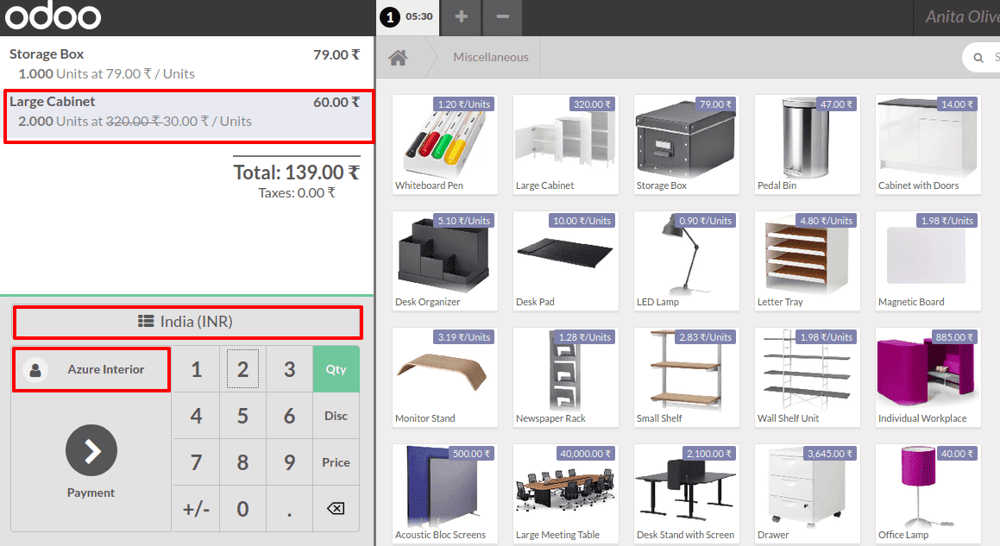Select the Azure Interior customer button
Screen dimensions: 1000x546
(91, 369)
